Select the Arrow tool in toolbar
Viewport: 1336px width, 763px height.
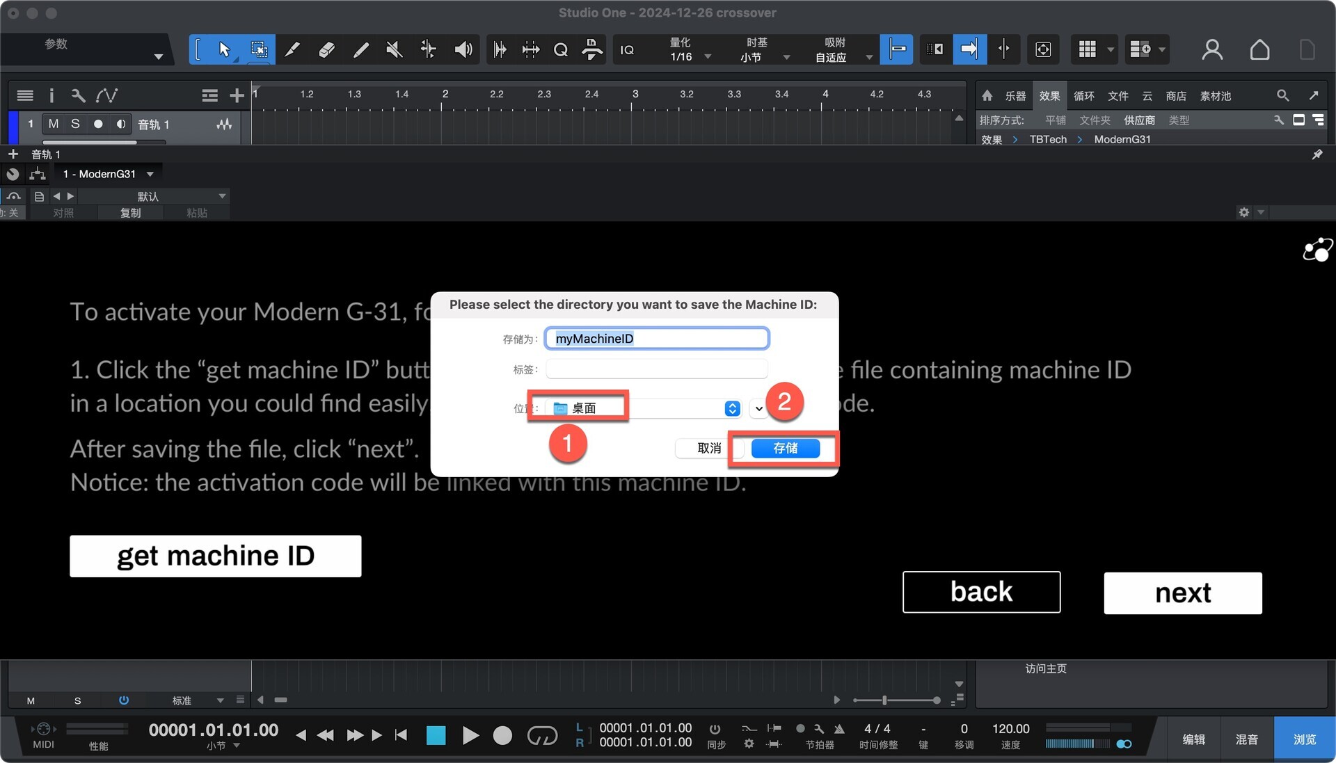[224, 49]
